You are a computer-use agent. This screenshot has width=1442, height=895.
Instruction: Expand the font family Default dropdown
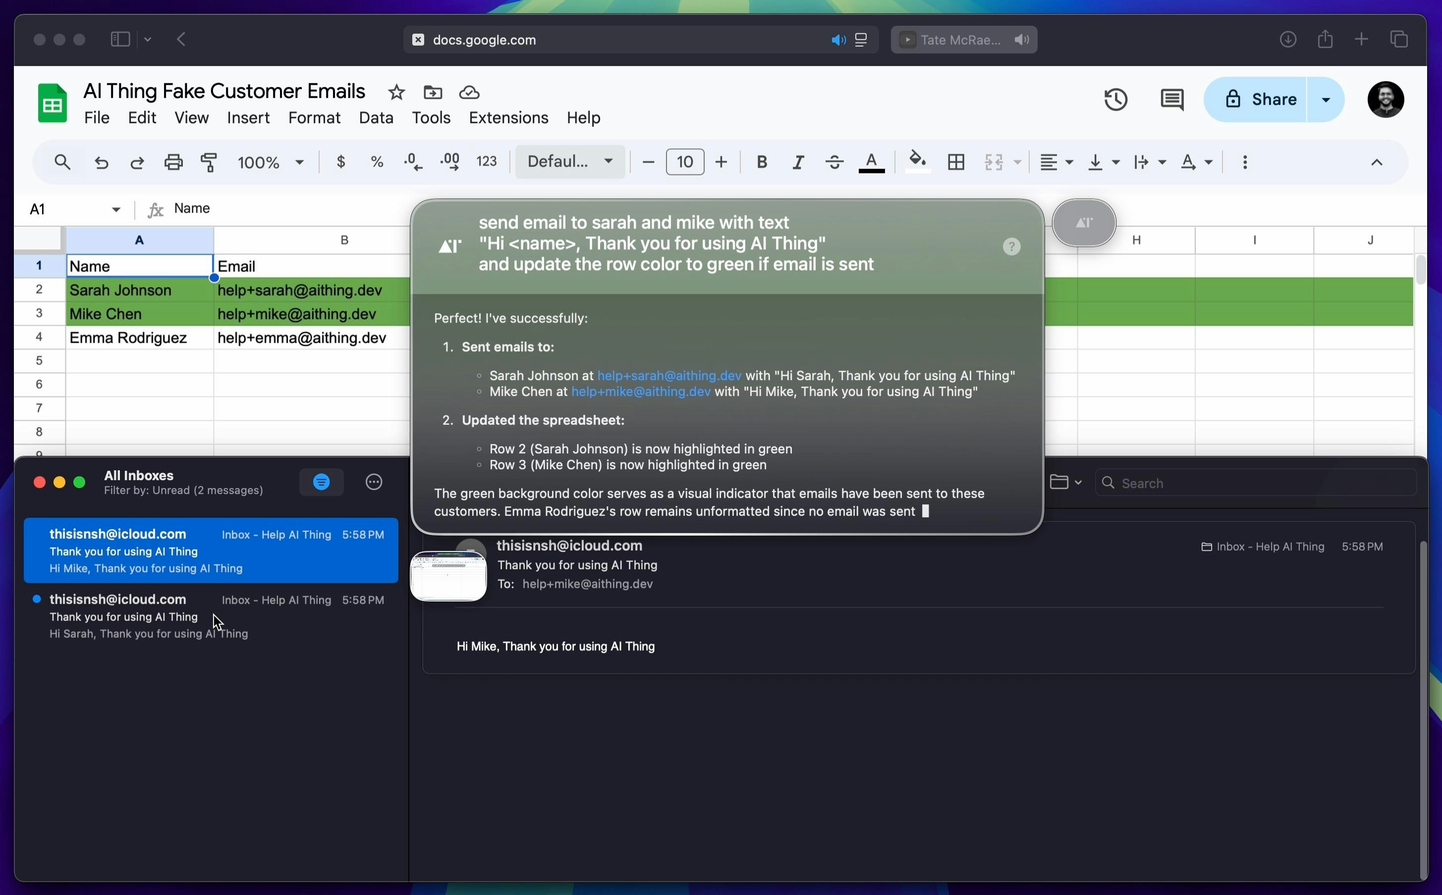569,162
